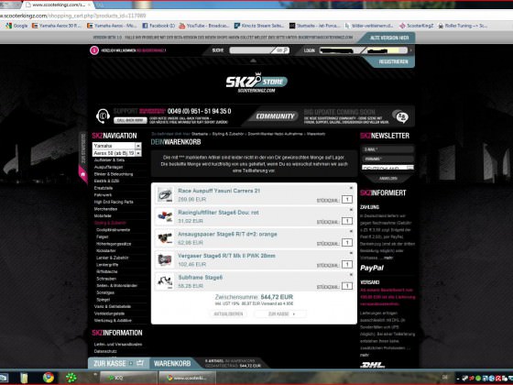
Task: Open the ScooterKingZ bookmark
Action: click(417, 26)
